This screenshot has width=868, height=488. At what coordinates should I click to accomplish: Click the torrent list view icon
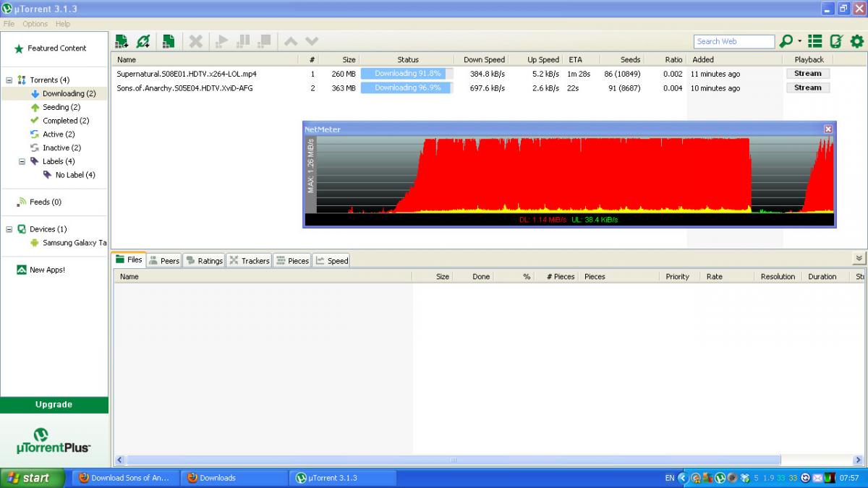[x=815, y=41]
